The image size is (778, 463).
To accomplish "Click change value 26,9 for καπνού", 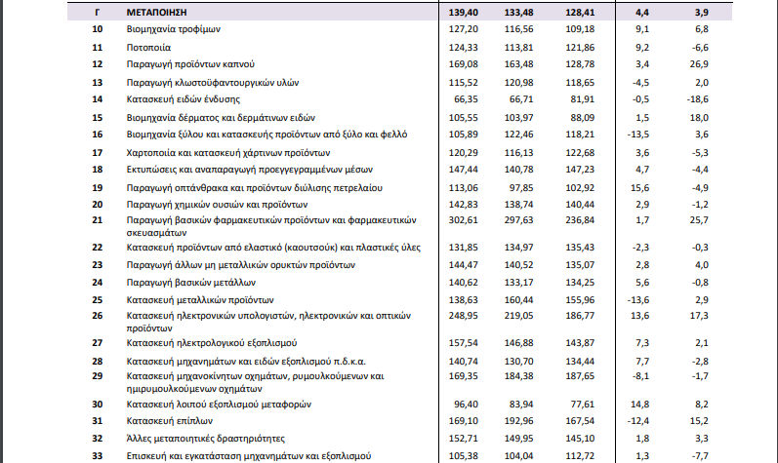I will pos(699,64).
